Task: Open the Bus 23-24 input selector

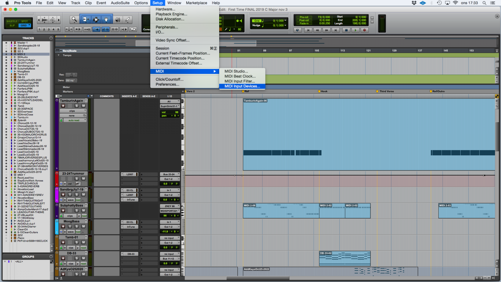Action: click(x=170, y=174)
